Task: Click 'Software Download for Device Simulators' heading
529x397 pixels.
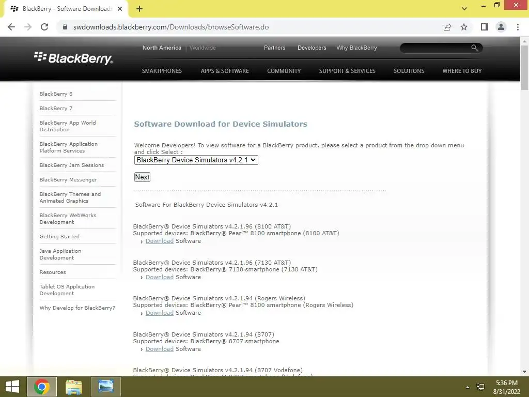Action: (x=221, y=124)
